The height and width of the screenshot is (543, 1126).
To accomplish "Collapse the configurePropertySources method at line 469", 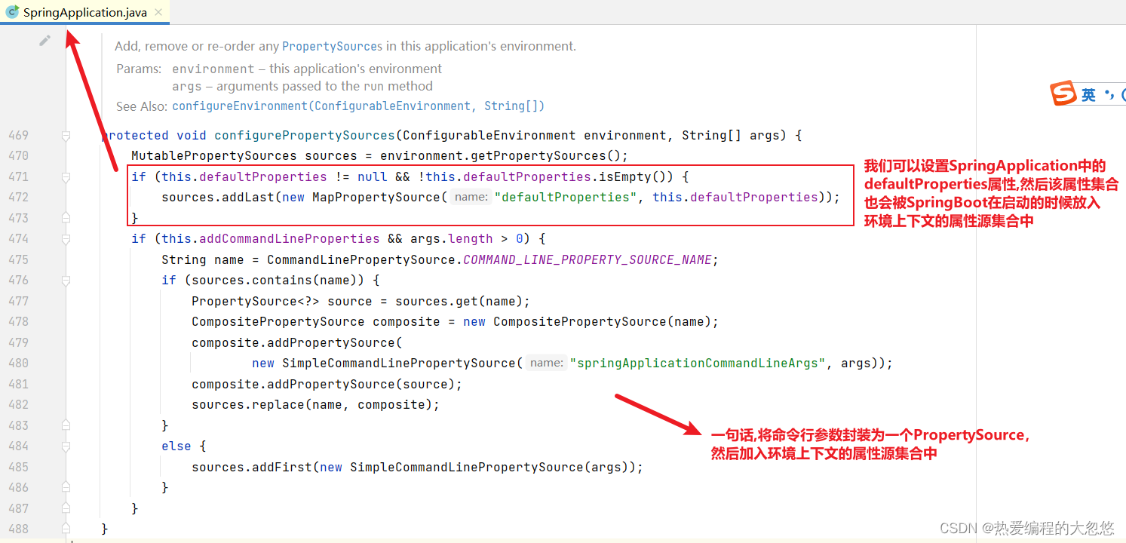I will [x=66, y=136].
